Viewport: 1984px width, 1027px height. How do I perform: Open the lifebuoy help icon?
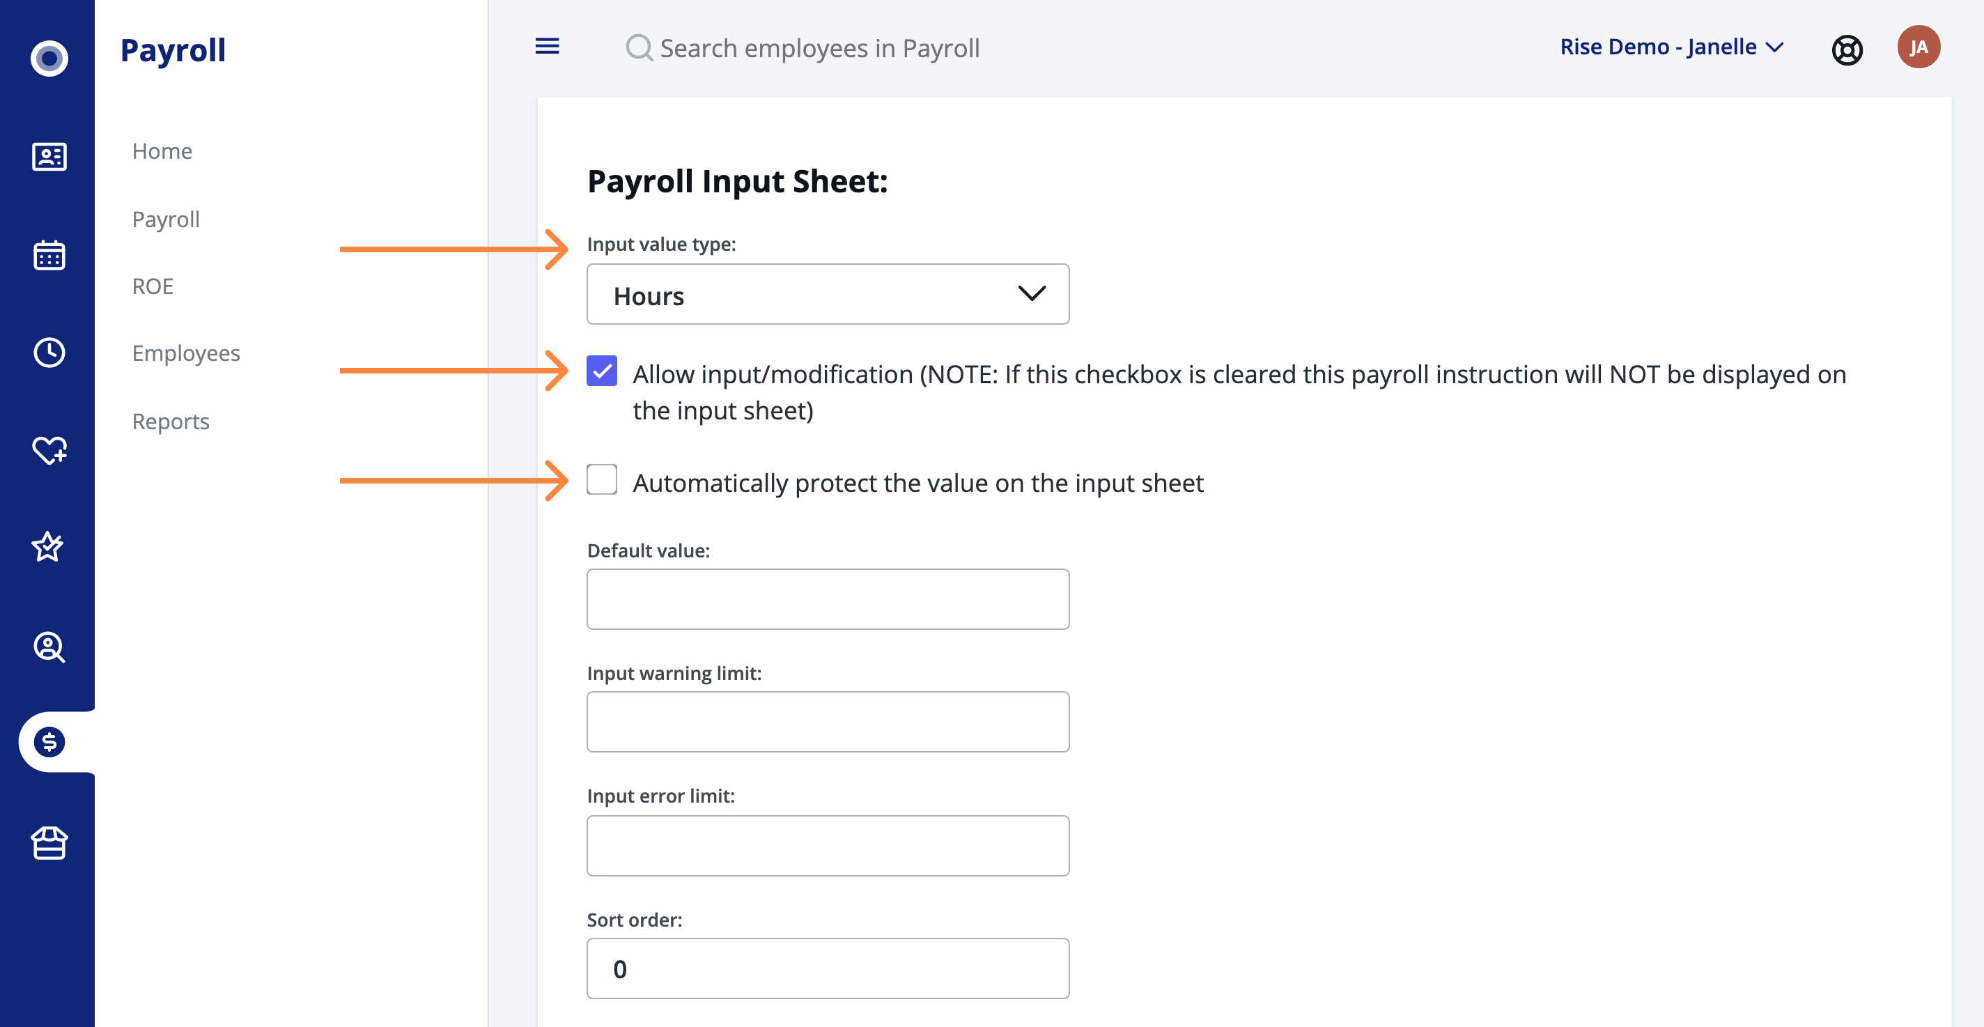(1847, 50)
